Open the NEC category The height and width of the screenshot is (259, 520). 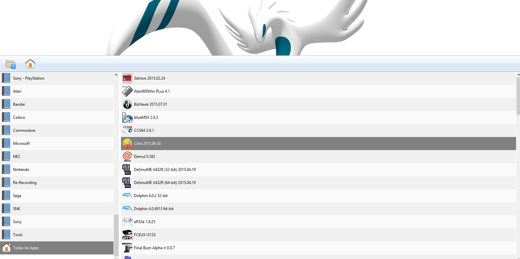[57, 157]
